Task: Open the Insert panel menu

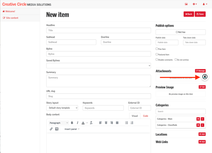Action: coord(72,129)
